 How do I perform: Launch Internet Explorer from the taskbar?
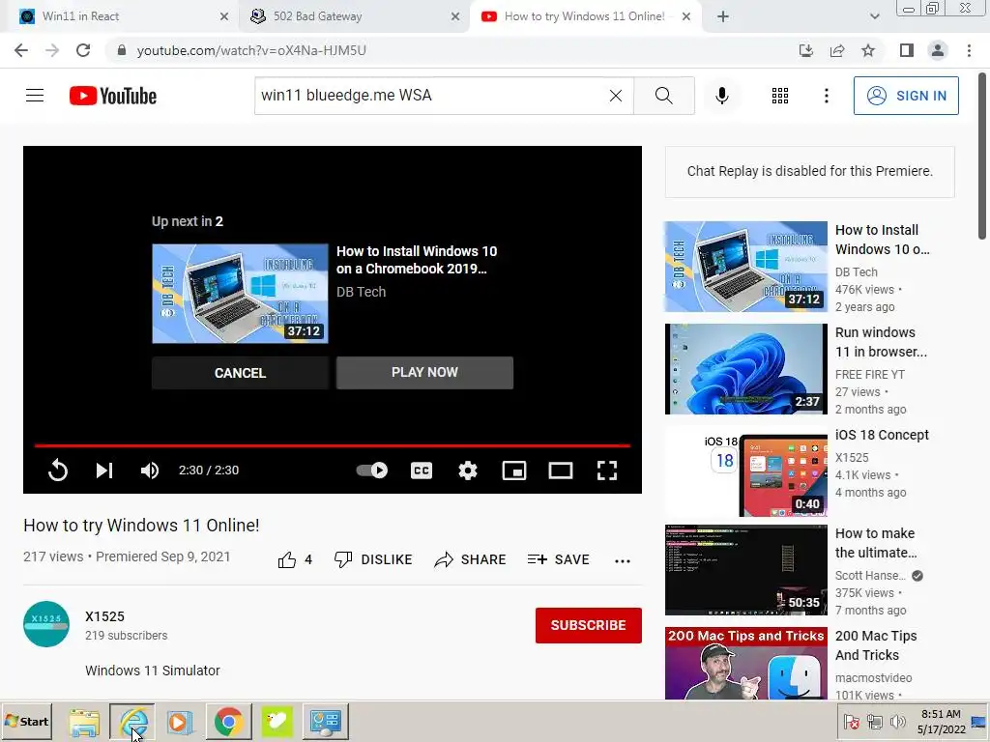coord(131,722)
